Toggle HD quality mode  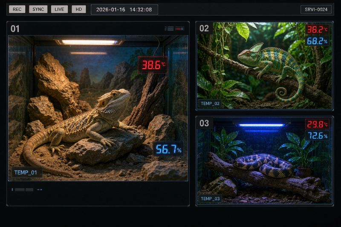(x=78, y=9)
